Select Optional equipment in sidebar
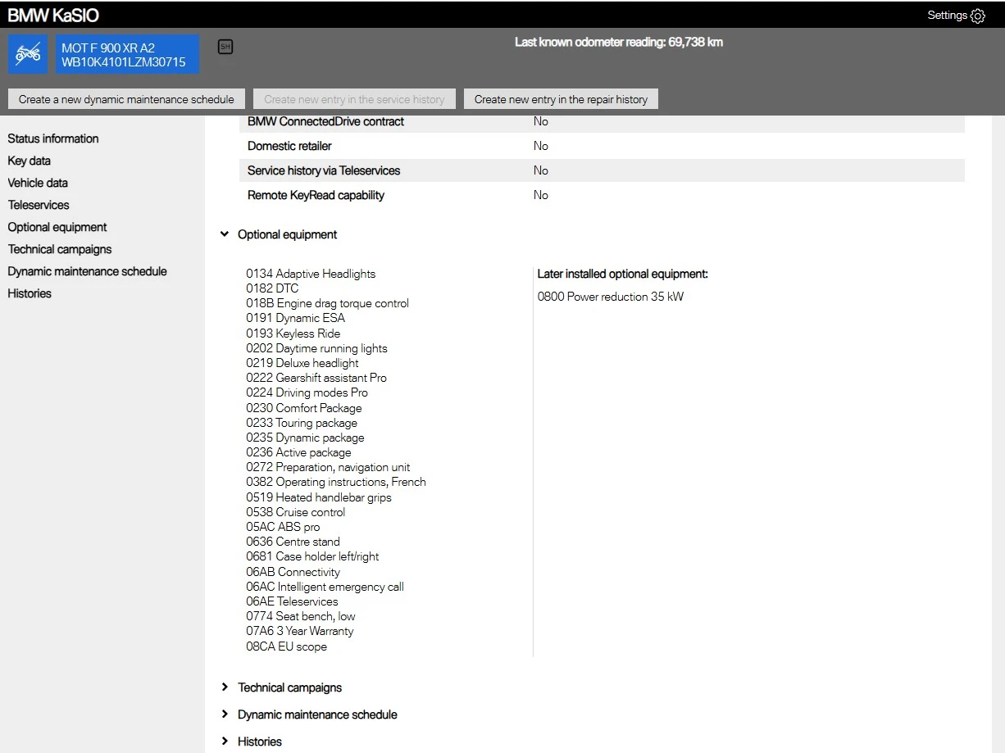Viewport: 1005px width, 753px height. click(57, 227)
